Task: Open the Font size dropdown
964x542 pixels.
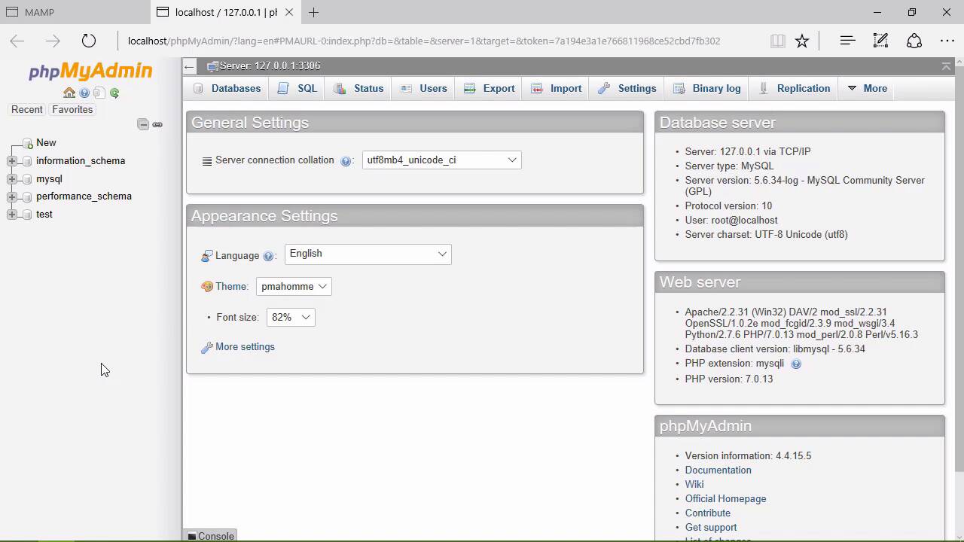Action: 291,317
